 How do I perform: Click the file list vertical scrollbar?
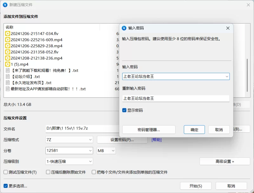click(247, 75)
